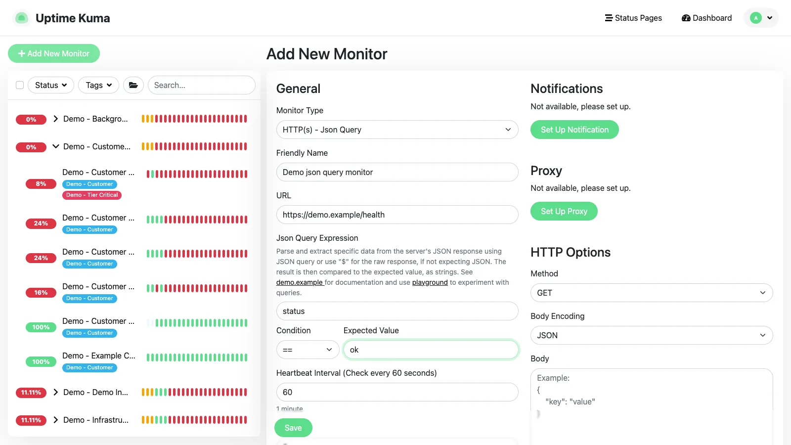Expand the Demo - Backgro... monitor group
The height and width of the screenshot is (445, 791).
tap(55, 119)
